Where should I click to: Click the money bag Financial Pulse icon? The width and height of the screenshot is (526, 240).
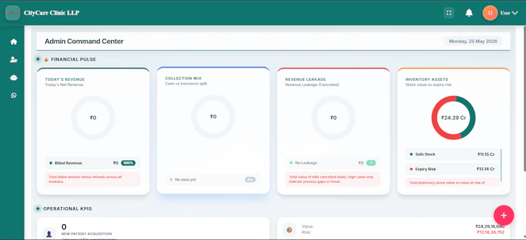coord(47,59)
